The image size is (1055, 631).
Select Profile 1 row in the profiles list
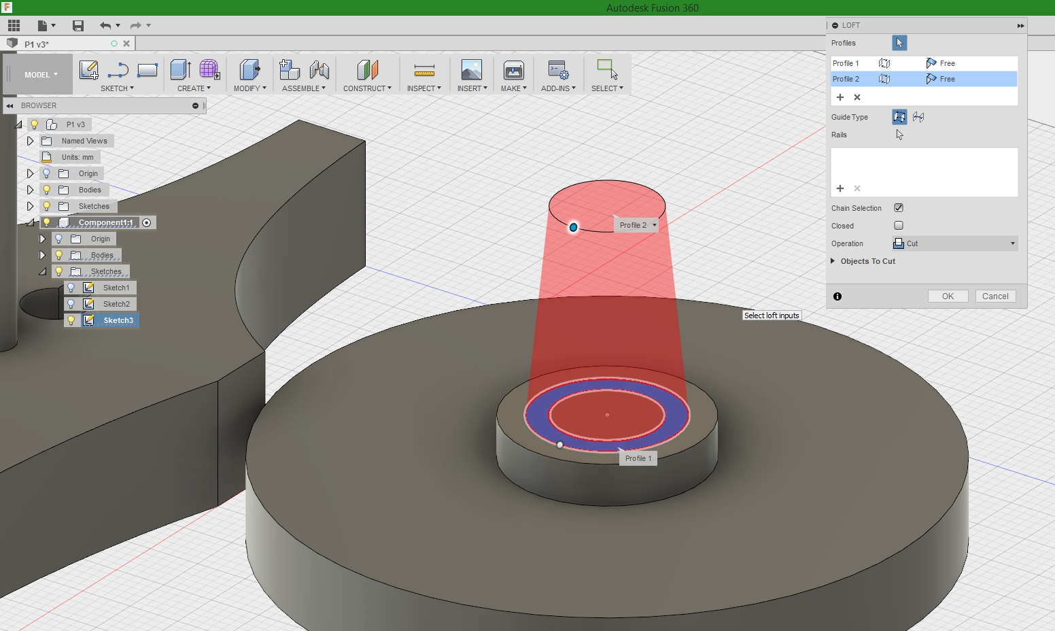924,63
